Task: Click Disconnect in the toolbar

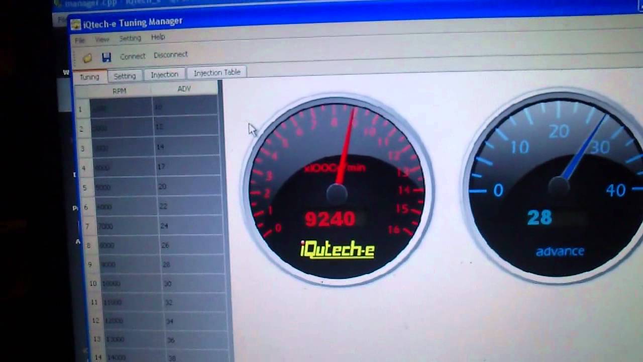Action: (x=171, y=54)
